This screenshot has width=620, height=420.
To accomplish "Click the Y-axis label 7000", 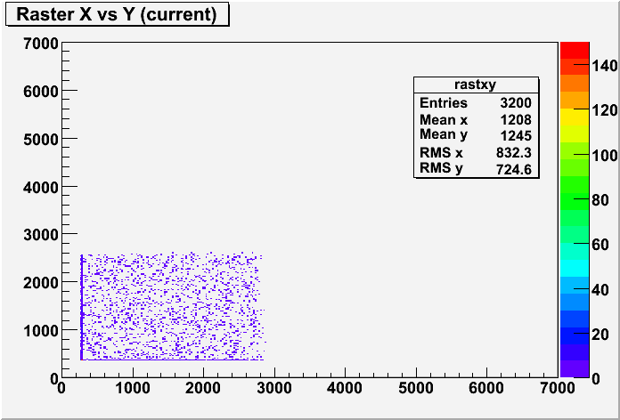I will (40, 43).
